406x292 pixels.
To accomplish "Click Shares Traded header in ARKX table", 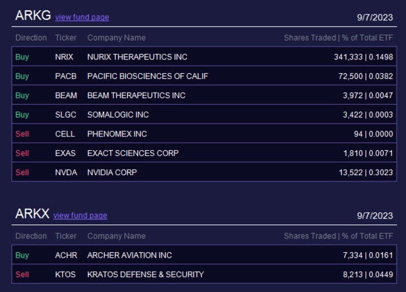I will pos(310,236).
